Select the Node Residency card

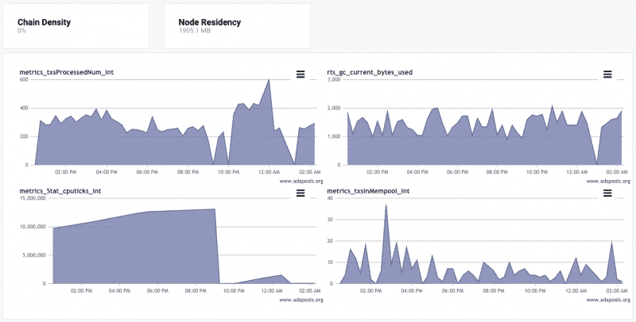tap(237, 27)
